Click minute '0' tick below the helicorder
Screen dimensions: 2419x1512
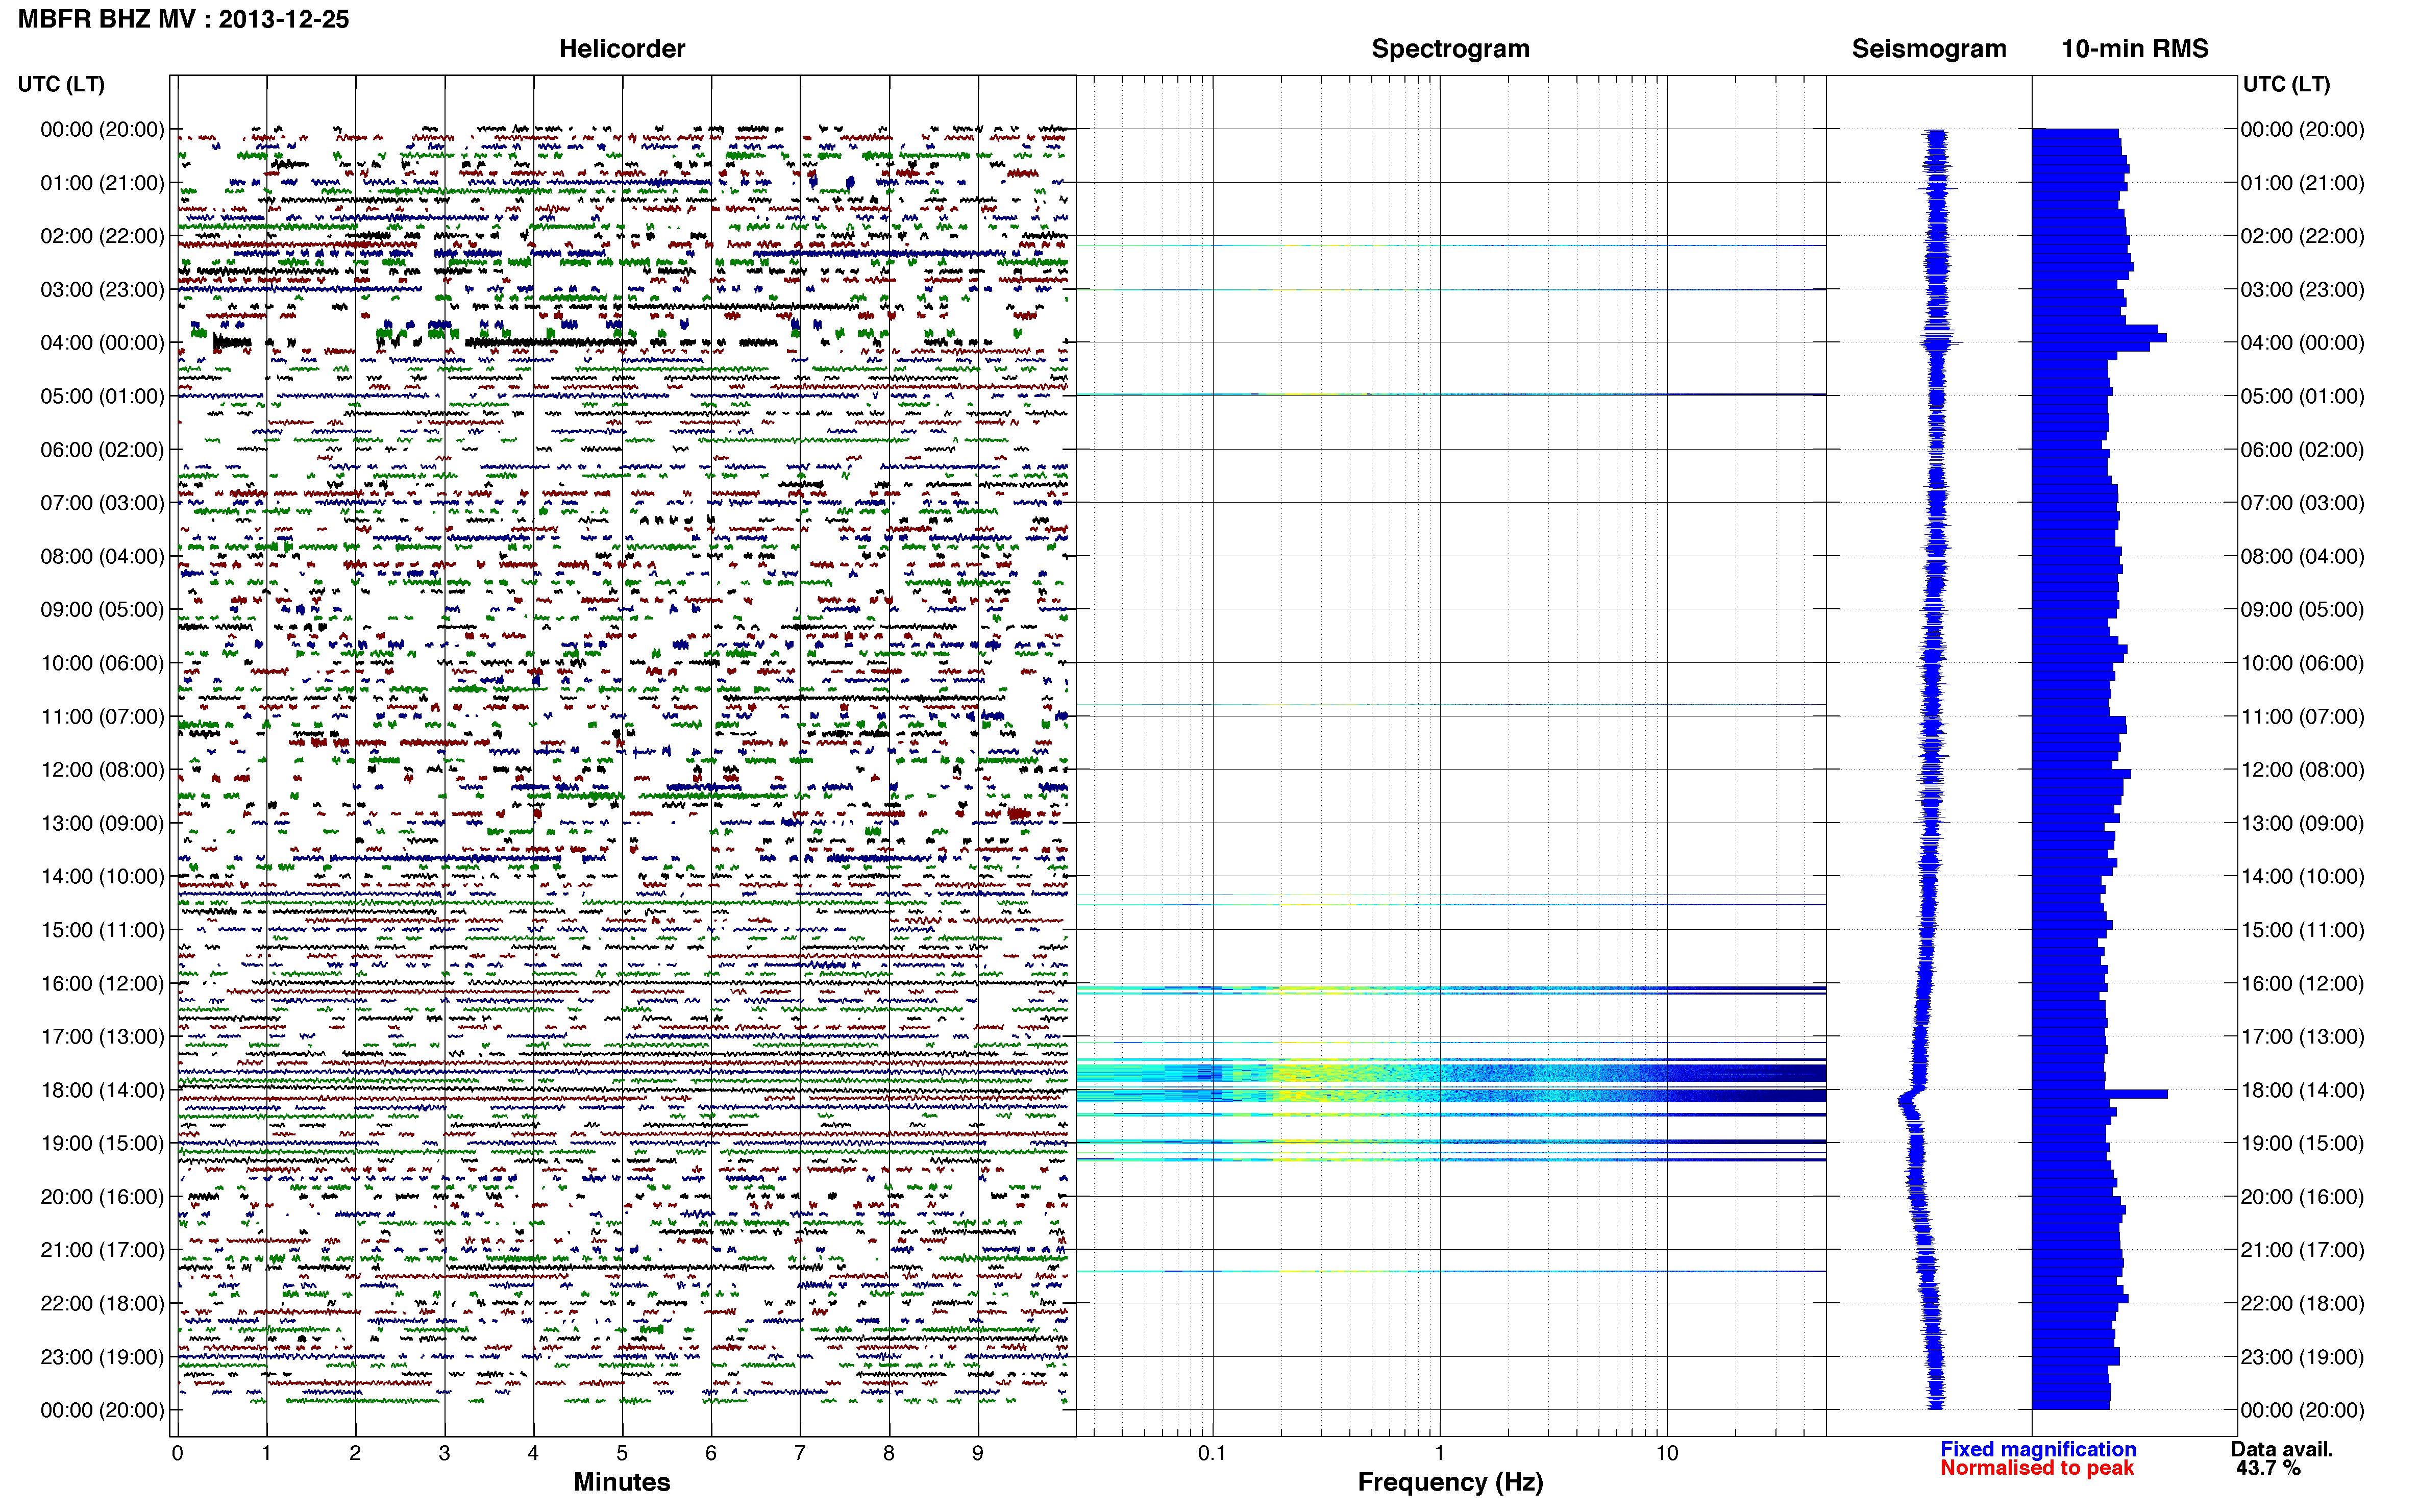pyautogui.click(x=177, y=1453)
